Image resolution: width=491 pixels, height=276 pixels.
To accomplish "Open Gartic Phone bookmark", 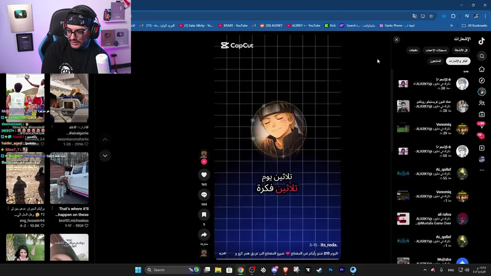I will click(x=397, y=26).
